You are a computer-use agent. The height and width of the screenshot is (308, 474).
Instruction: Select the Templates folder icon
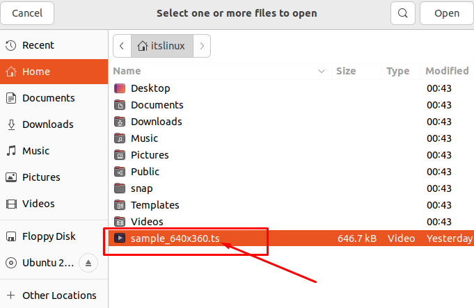(120, 205)
